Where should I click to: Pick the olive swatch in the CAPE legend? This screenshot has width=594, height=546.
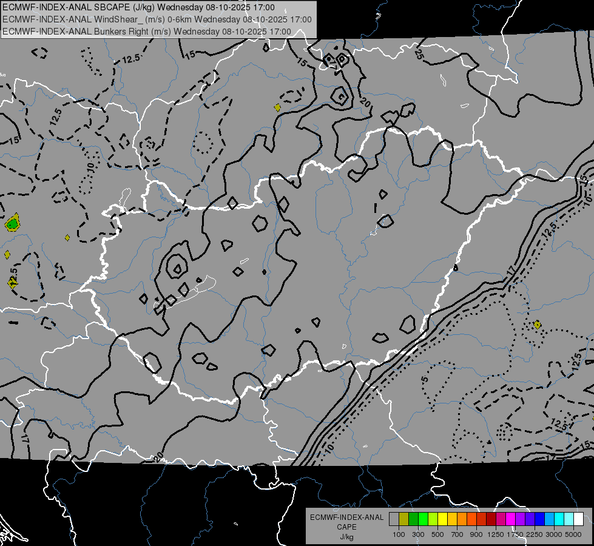click(404, 519)
